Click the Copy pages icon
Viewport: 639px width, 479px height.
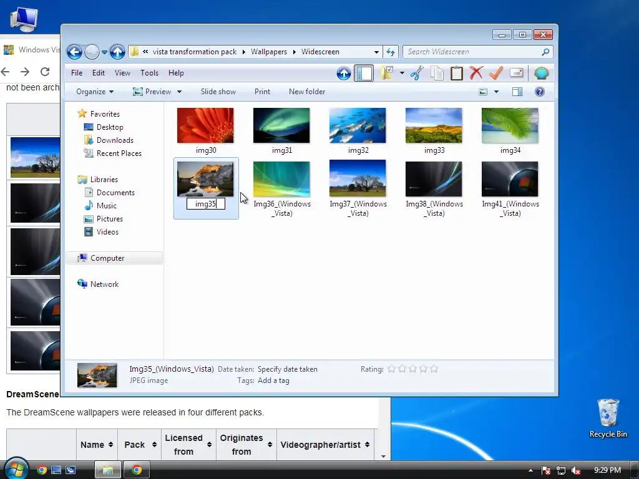437,74
